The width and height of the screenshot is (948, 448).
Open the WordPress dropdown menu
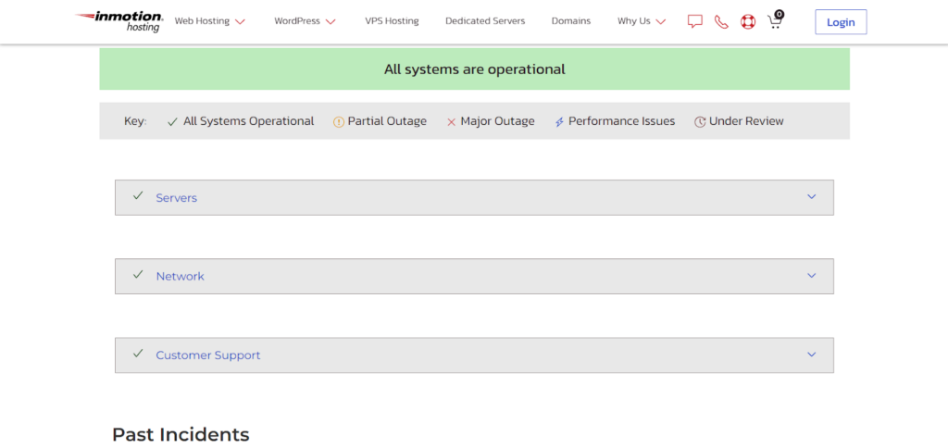305,21
